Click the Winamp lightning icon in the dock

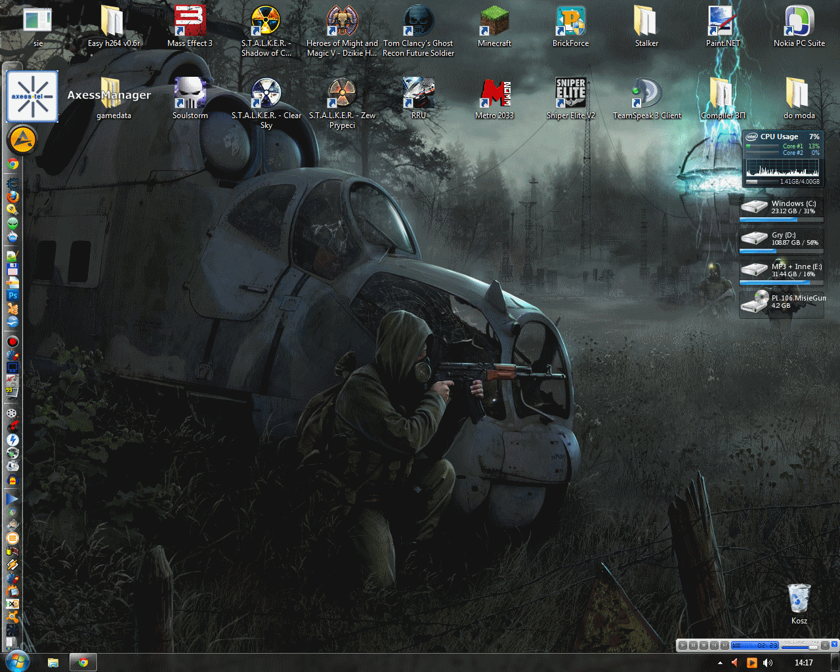click(x=12, y=565)
